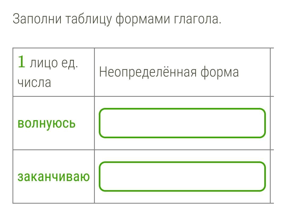Screen dimensions: 285x214
Task: Click the word форма in second header
Action: point(220,72)
